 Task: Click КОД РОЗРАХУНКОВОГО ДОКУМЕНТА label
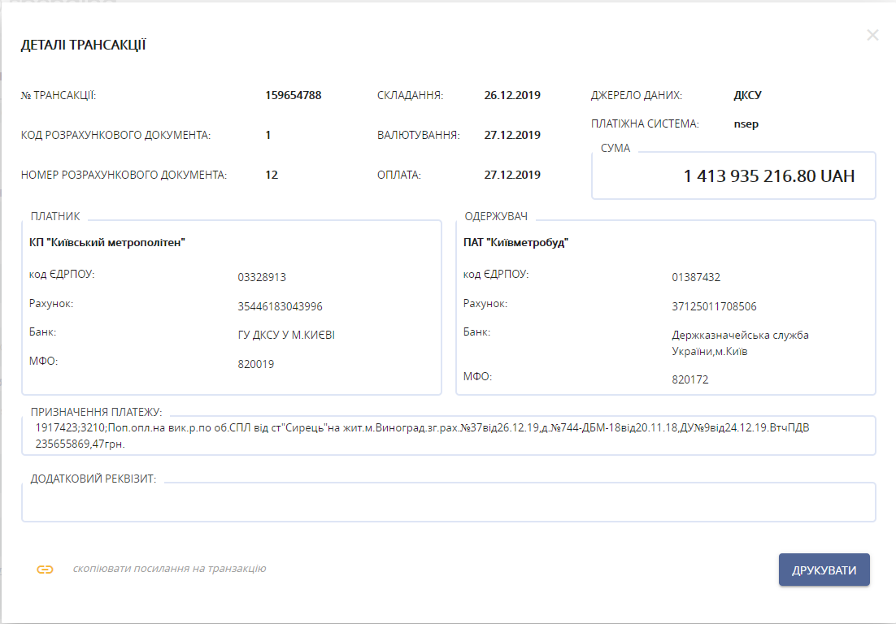(115, 136)
